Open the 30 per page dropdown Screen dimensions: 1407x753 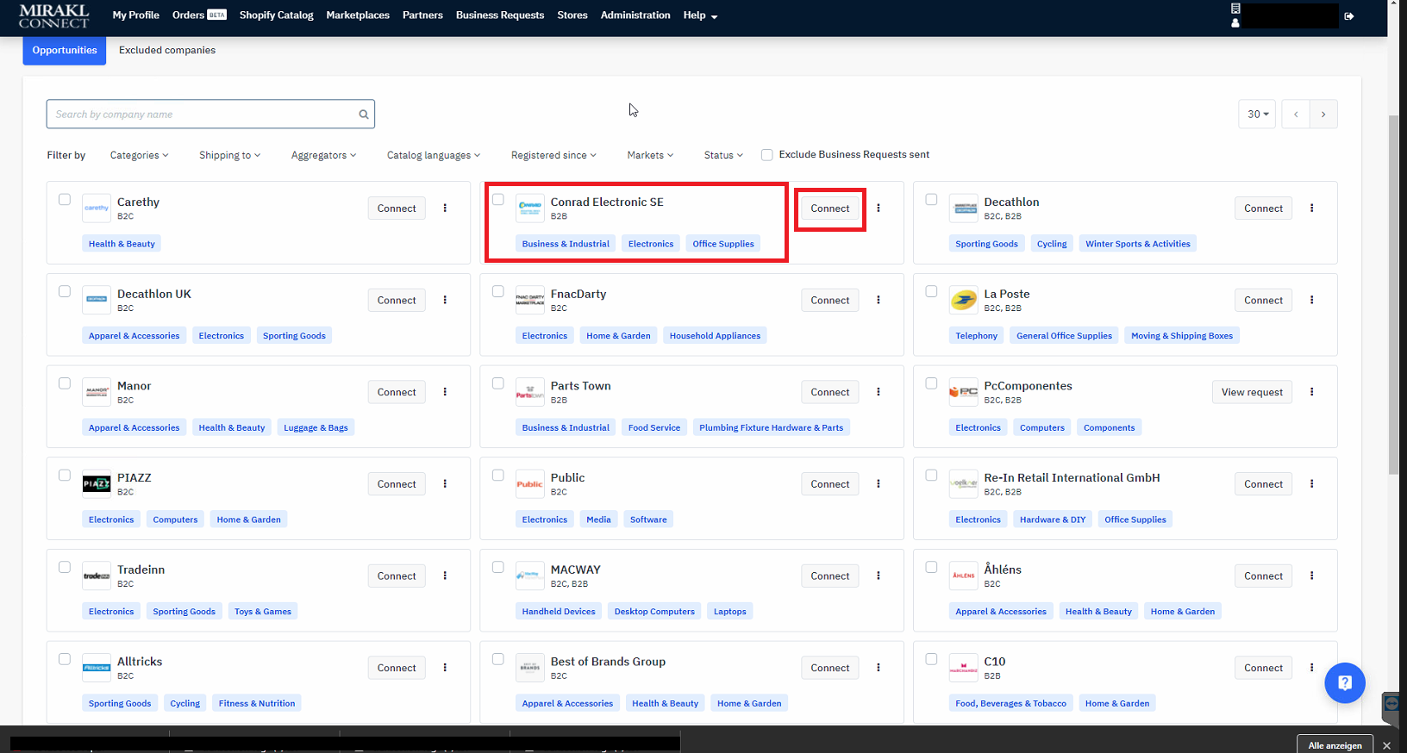tap(1257, 115)
